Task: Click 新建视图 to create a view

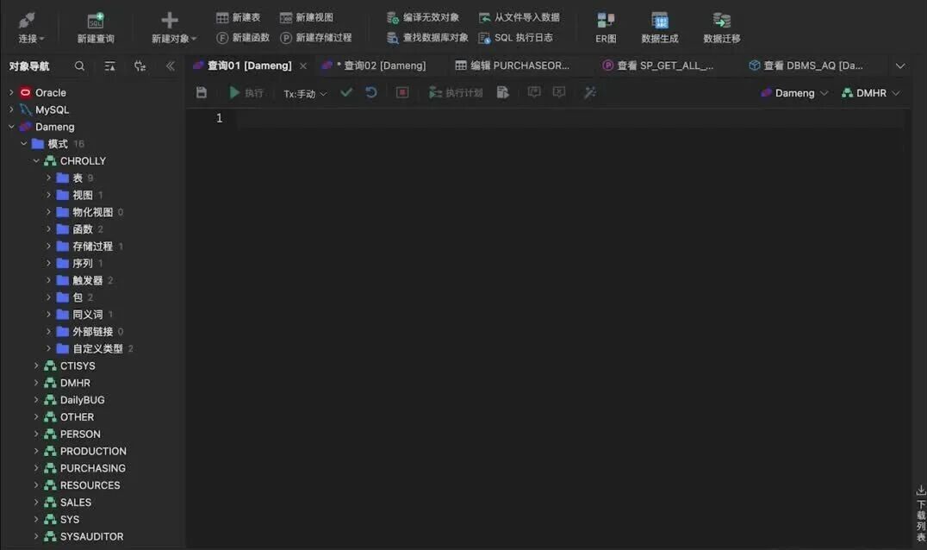Action: pos(306,18)
